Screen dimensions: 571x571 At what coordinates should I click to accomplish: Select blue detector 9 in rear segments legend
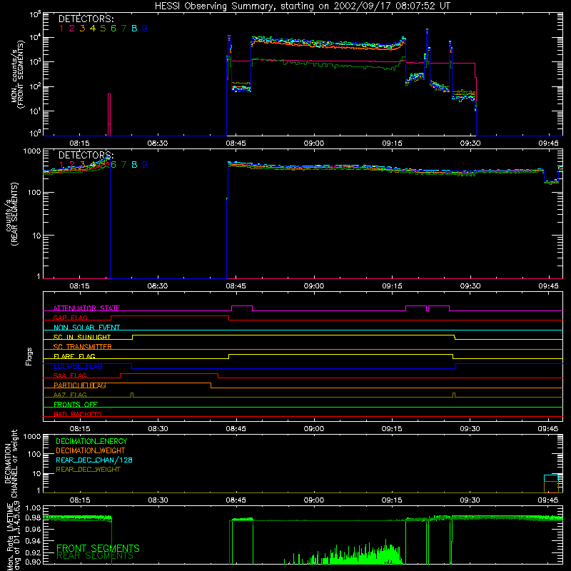click(145, 165)
